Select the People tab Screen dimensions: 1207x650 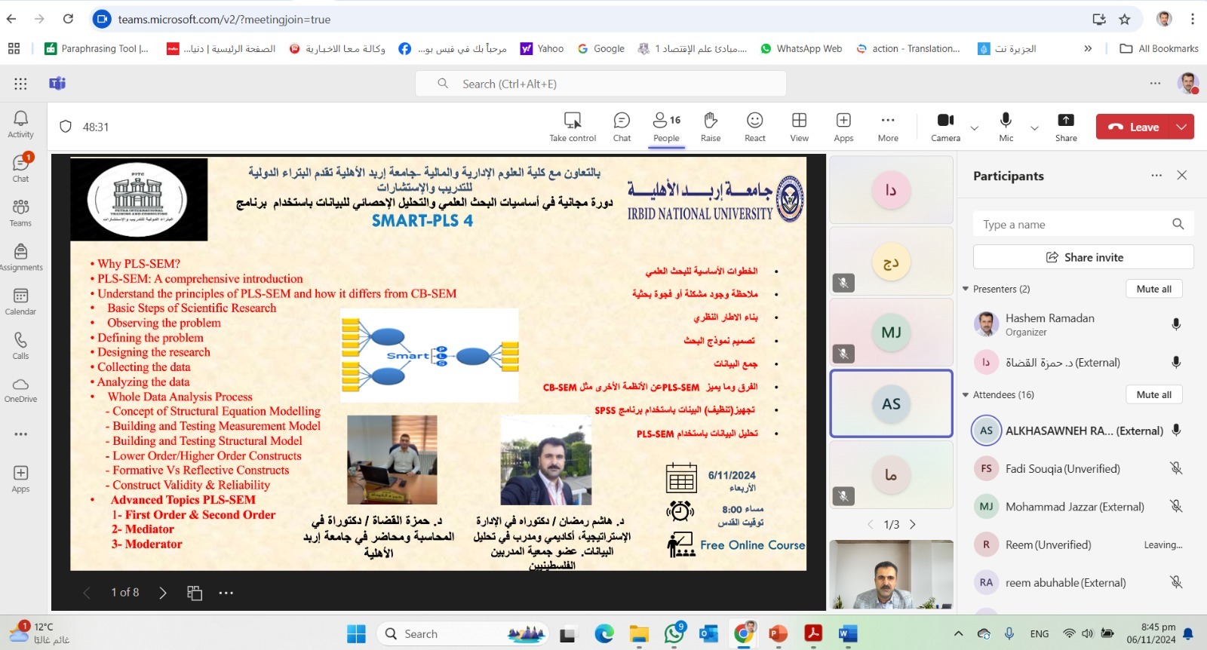pos(666,126)
